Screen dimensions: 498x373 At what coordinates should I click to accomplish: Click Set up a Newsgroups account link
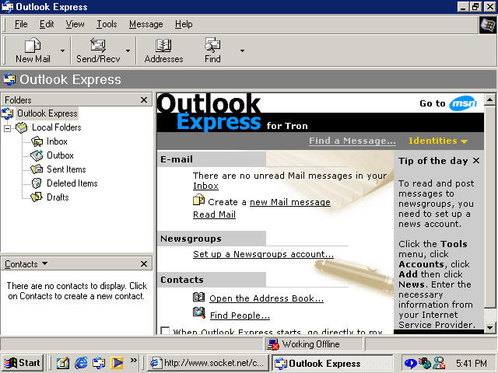[263, 254]
